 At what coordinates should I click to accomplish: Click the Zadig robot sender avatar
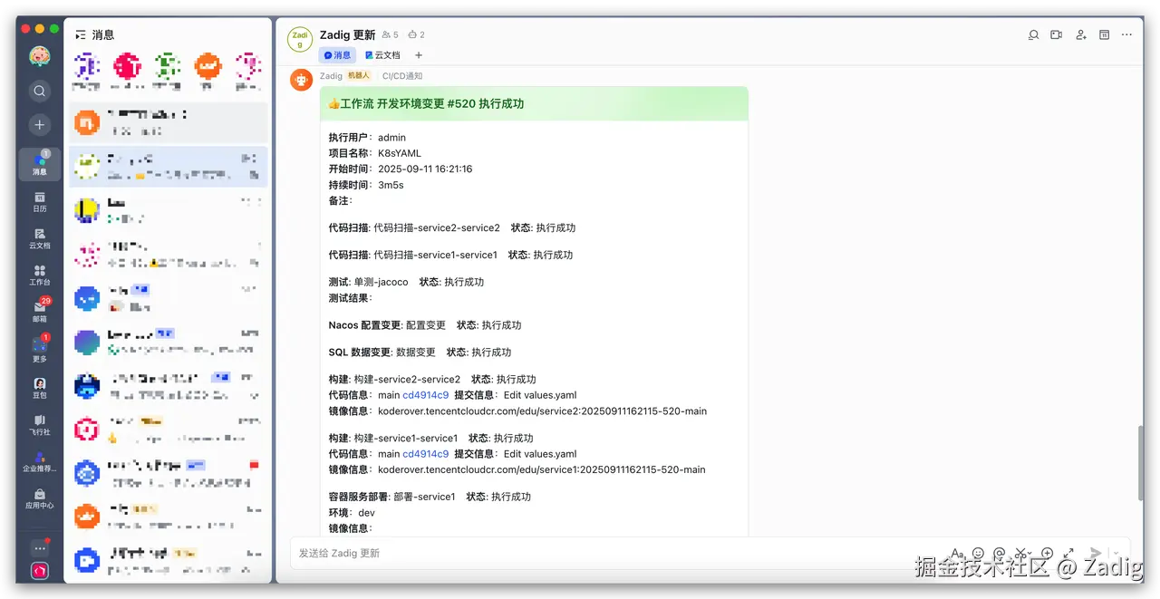point(302,80)
